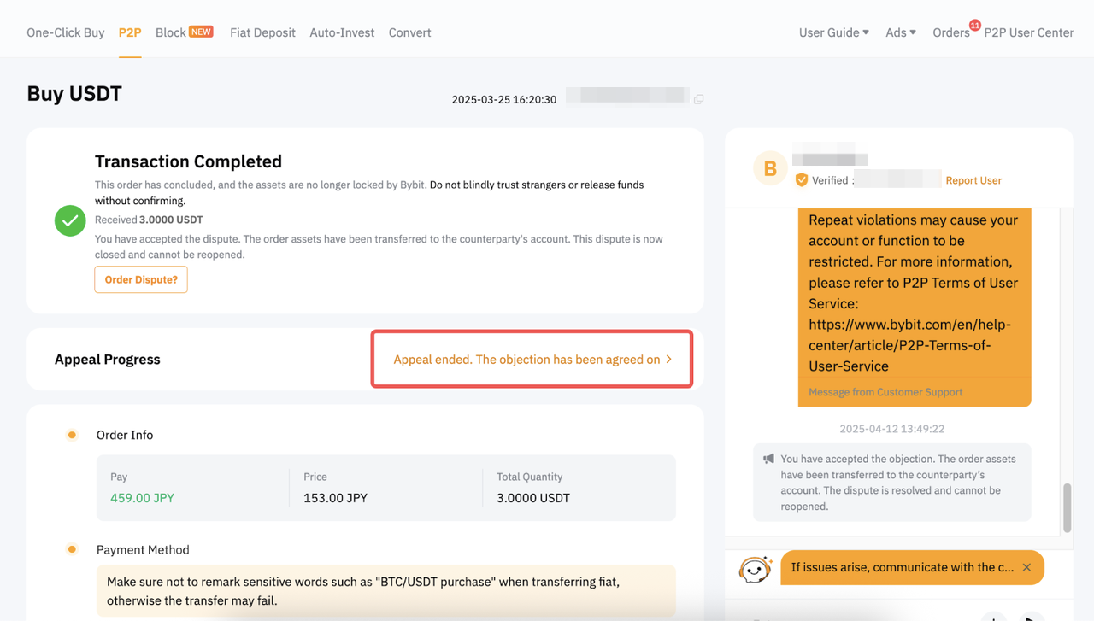Screen dimensions: 1094x621
Task: Click the Report User link
Action: click(x=973, y=180)
